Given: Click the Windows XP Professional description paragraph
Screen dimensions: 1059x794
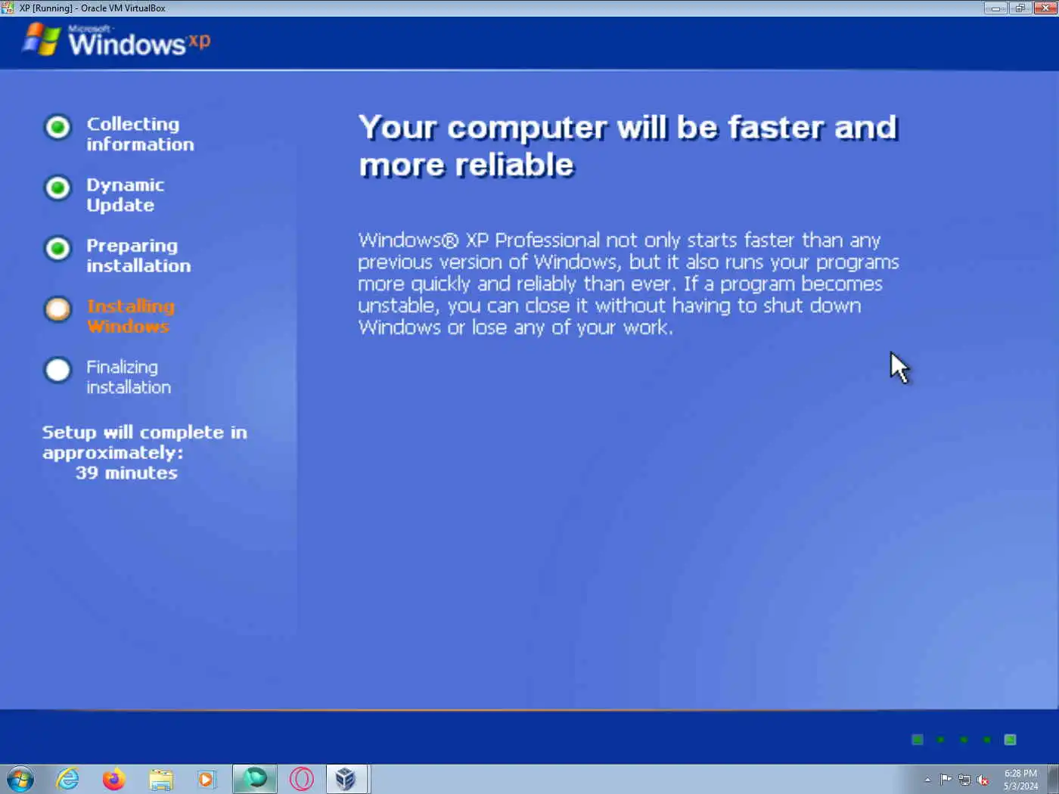Looking at the screenshot, I should click(628, 284).
